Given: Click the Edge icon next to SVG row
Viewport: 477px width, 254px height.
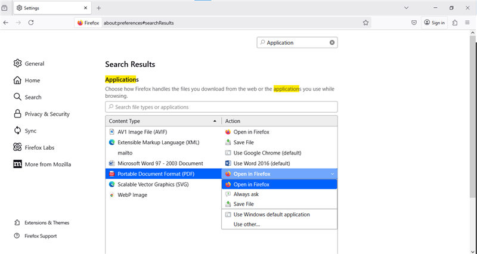Looking at the screenshot, I should (111, 184).
